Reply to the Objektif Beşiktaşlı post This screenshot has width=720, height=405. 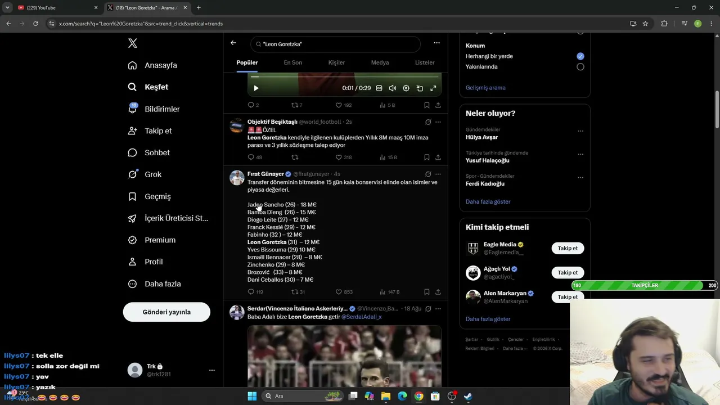(255, 157)
